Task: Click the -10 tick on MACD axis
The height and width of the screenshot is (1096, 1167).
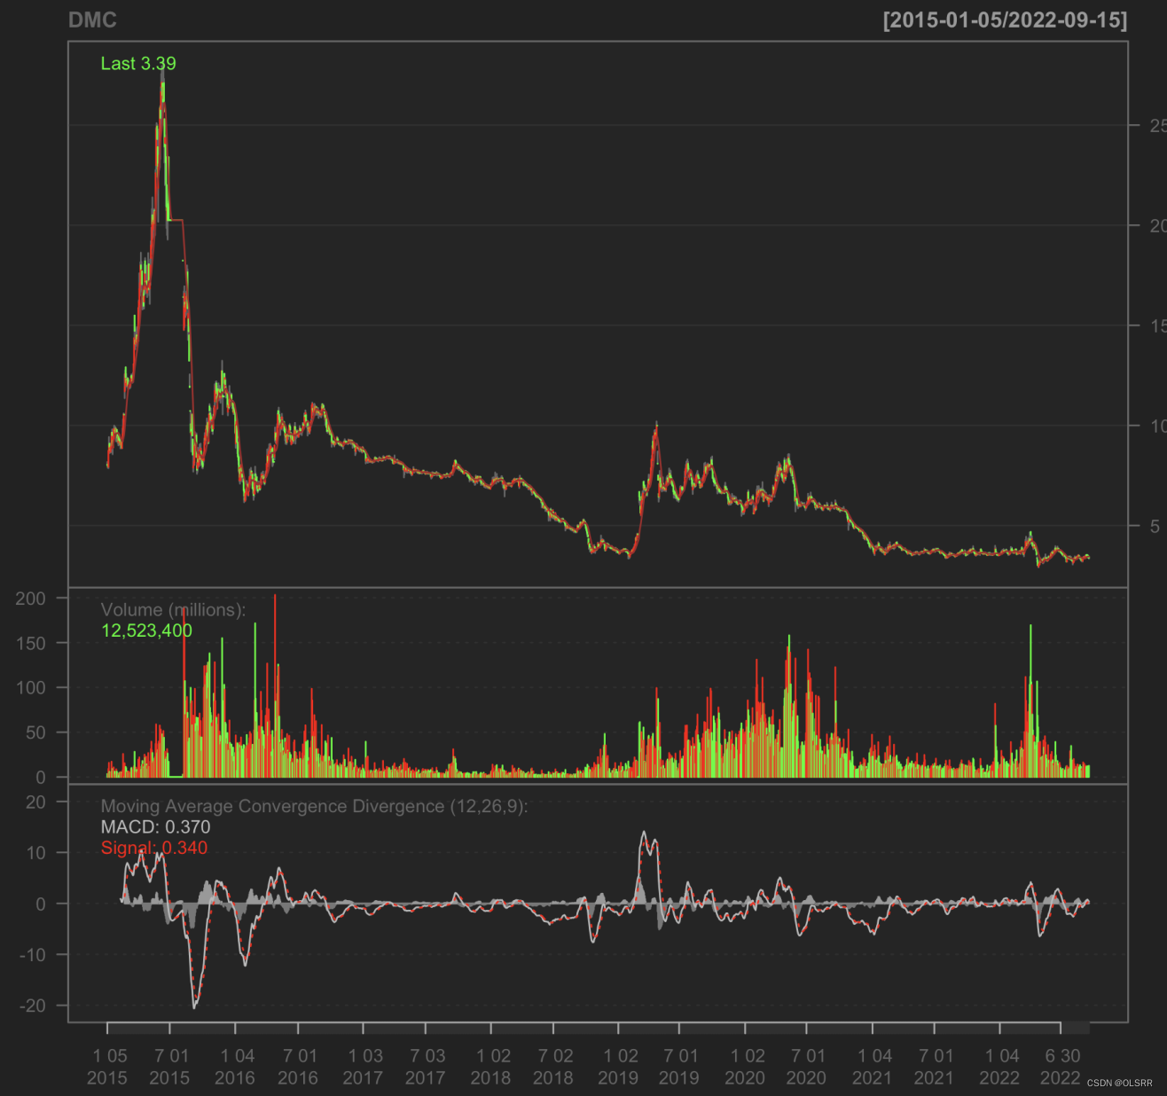Action: [x=33, y=955]
